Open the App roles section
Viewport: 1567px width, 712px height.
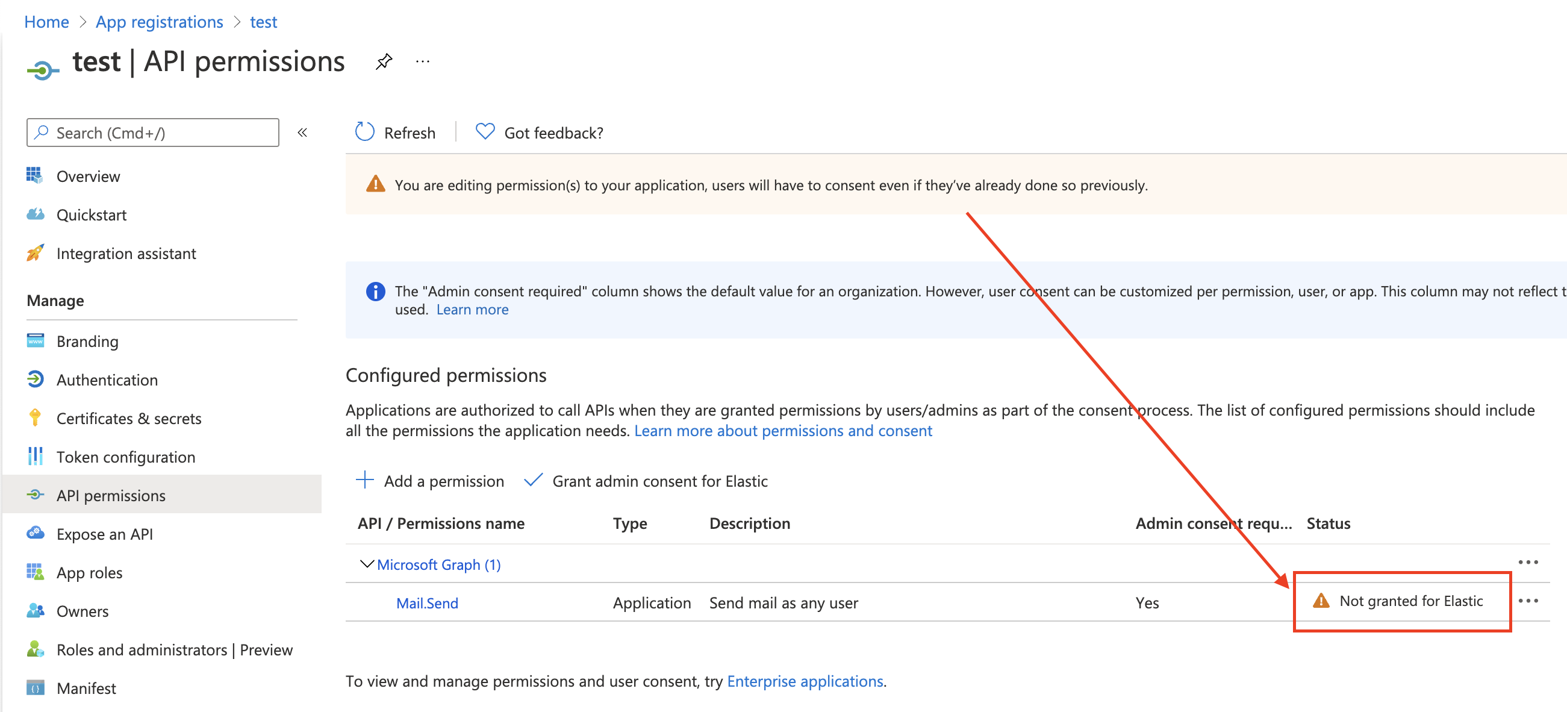[x=89, y=573]
